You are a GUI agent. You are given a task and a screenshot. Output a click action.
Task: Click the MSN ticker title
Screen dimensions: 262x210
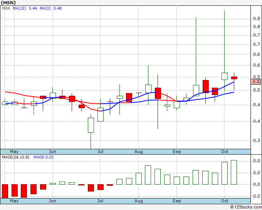tap(8, 3)
